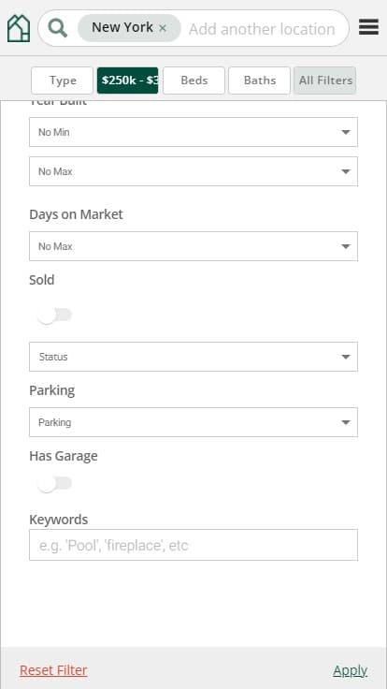387x689 pixels.
Task: Click the green house logo icon
Action: click(x=19, y=29)
